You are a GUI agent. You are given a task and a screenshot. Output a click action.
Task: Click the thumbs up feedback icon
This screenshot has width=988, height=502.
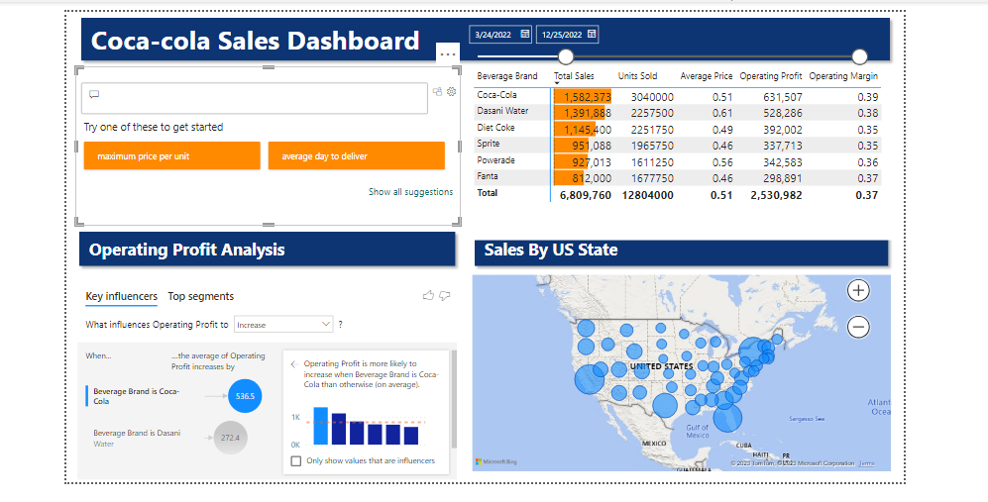click(428, 295)
